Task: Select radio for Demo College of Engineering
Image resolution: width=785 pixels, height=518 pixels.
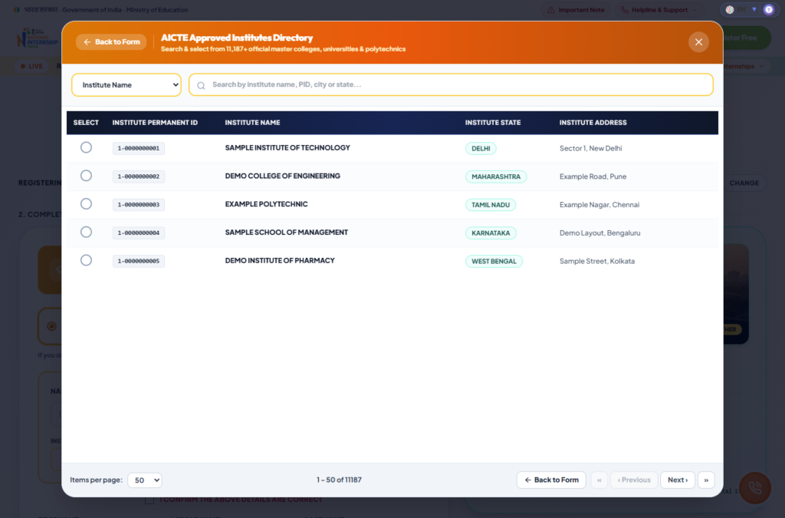Action: pyautogui.click(x=86, y=176)
